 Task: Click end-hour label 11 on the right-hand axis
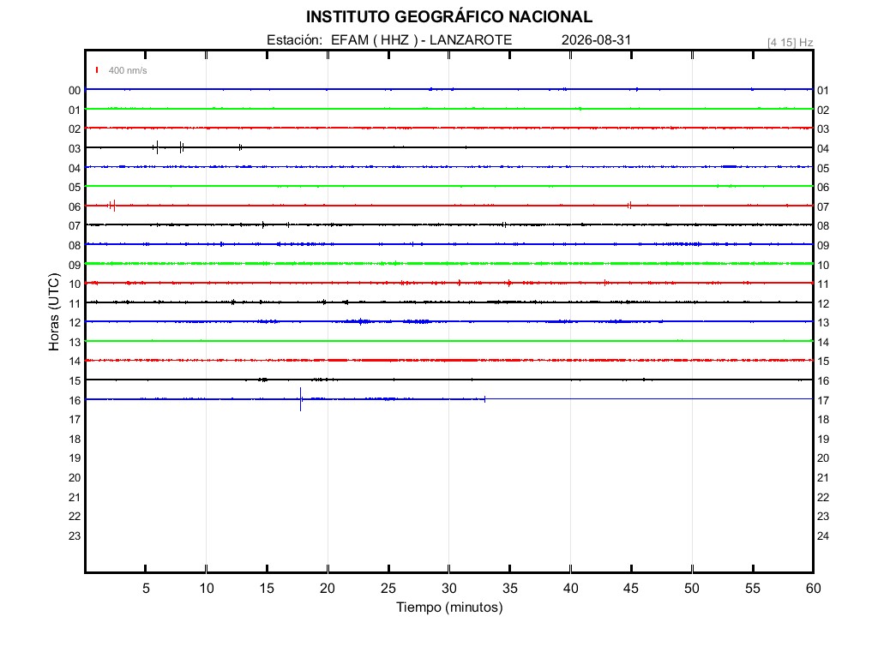(x=823, y=284)
